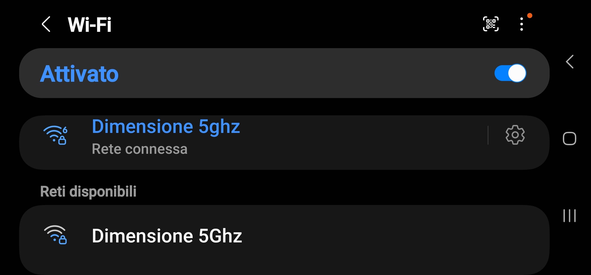
Task: Tap the Attivato label
Action: coord(79,74)
